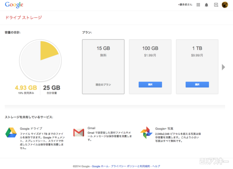This screenshot has width=233, height=169.
Task: Click the share plus box icon
Action: click(216, 5)
